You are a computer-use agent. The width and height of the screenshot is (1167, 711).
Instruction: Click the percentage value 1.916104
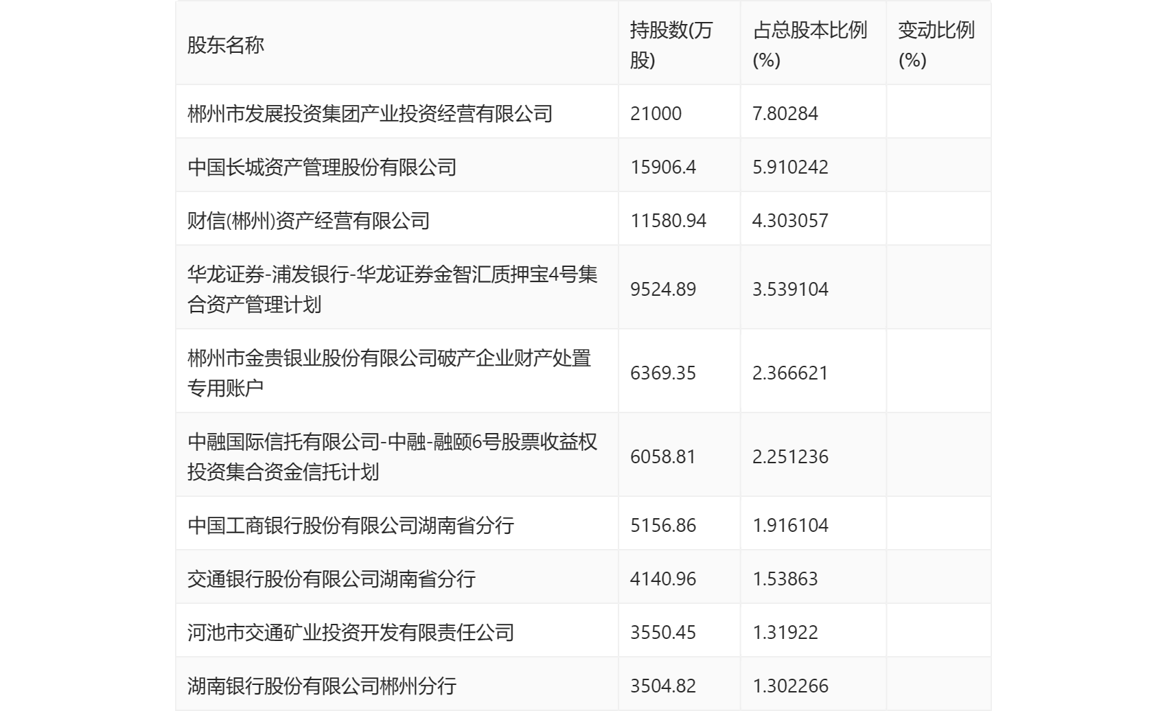[790, 525]
